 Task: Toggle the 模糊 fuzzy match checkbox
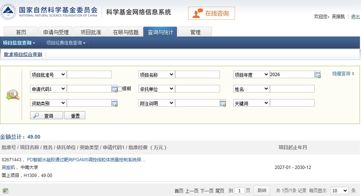(x=120, y=89)
